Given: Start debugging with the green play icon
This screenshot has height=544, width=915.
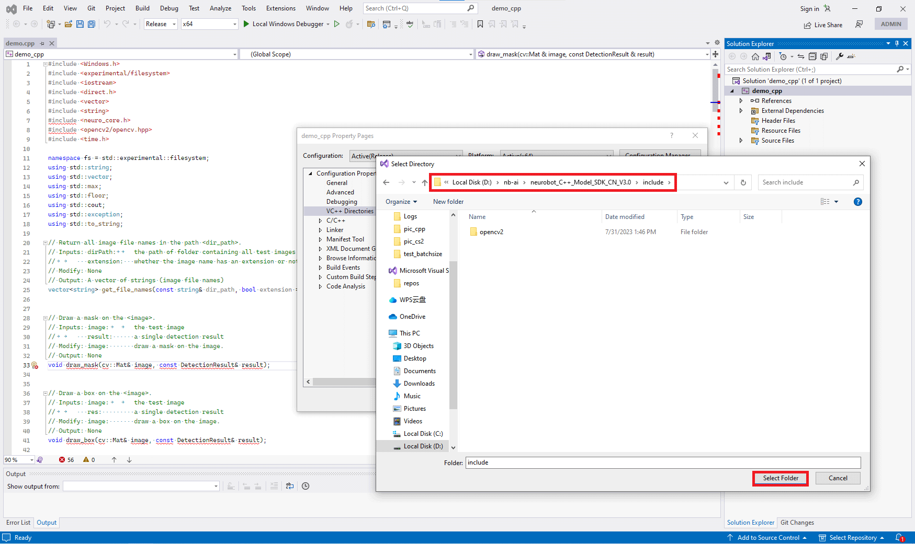Looking at the screenshot, I should click(x=246, y=24).
